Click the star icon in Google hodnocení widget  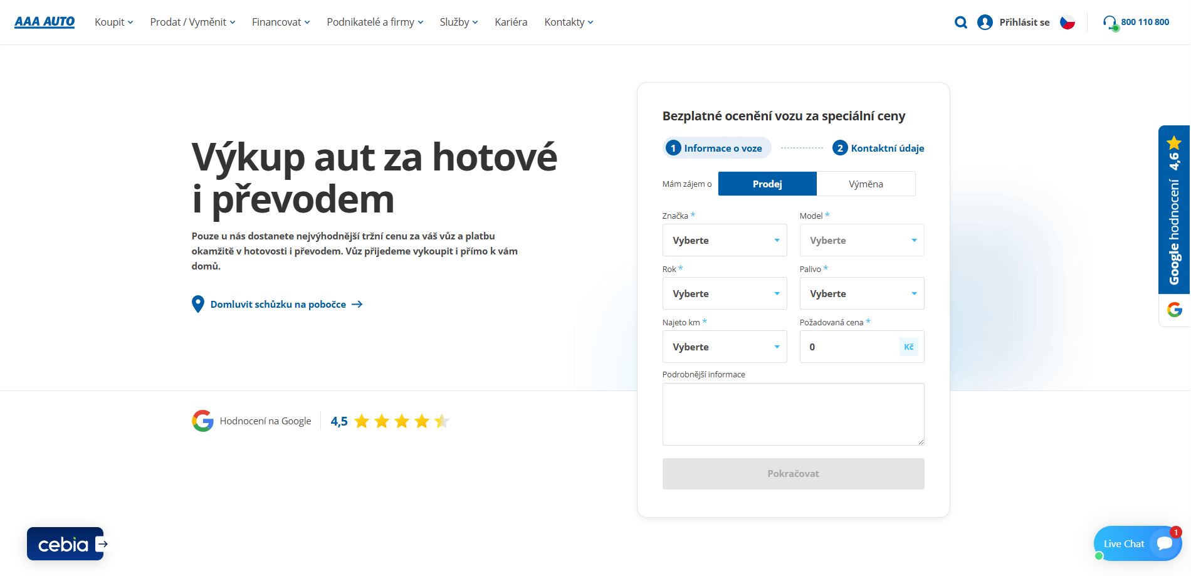[1174, 143]
